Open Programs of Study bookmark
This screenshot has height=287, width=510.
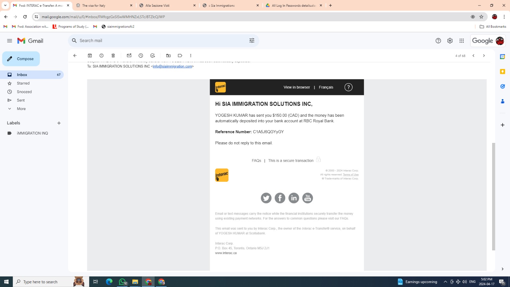pyautogui.click(x=71, y=26)
